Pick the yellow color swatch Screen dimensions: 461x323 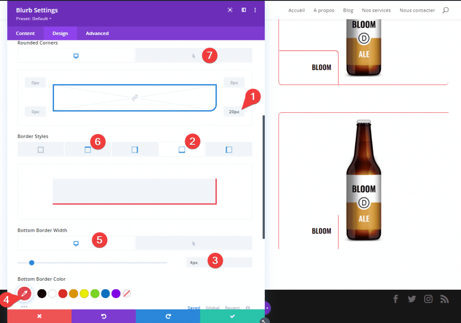(x=84, y=293)
